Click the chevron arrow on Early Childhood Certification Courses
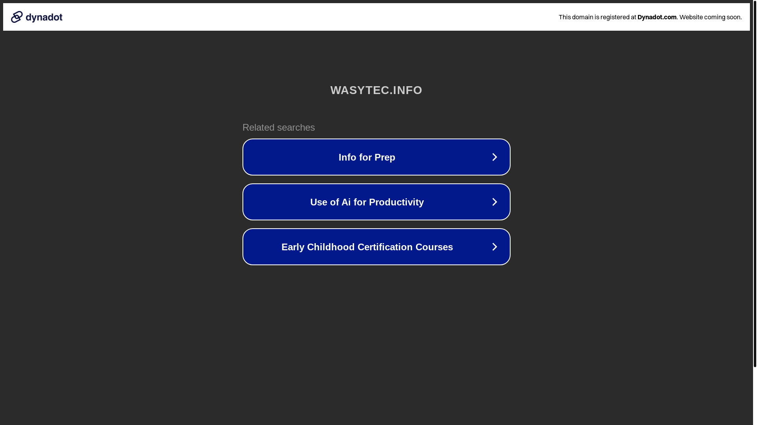Viewport: 757px width, 425px height. [x=494, y=247]
